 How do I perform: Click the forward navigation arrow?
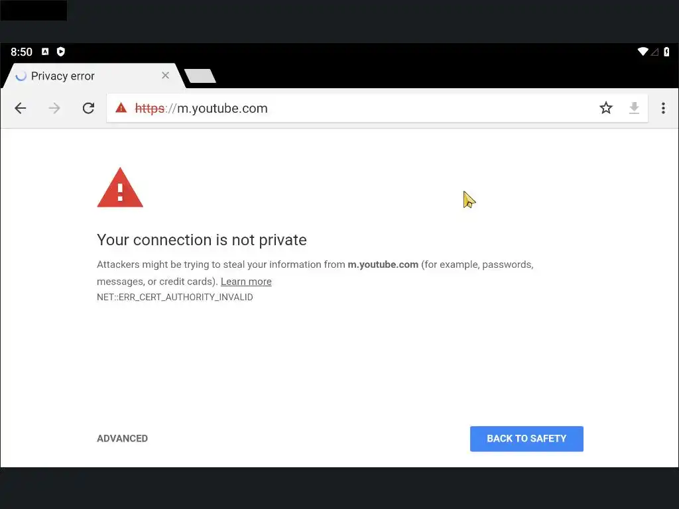[x=54, y=108]
